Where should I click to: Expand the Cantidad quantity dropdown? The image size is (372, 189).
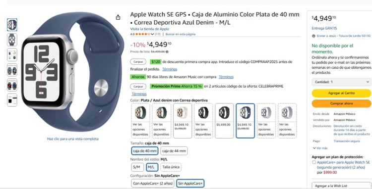coord(341,82)
